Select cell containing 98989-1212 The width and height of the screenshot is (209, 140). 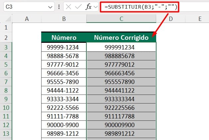[x=64, y=133]
